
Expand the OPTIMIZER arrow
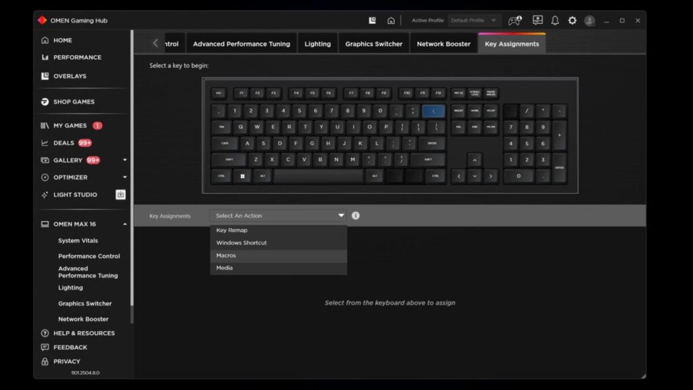tap(125, 177)
